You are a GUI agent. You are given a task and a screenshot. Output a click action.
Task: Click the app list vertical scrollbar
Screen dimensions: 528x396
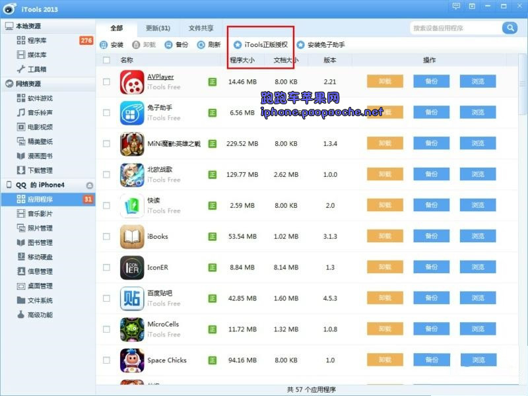click(522, 84)
